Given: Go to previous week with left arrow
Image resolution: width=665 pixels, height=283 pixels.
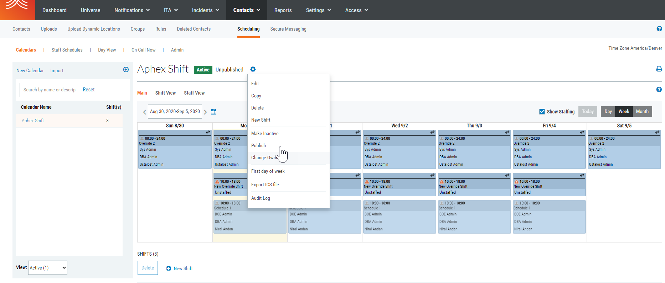Looking at the screenshot, I should [144, 112].
